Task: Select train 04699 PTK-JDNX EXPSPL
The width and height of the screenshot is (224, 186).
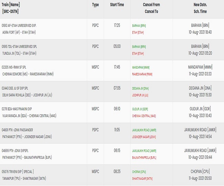Action: (15, 151)
